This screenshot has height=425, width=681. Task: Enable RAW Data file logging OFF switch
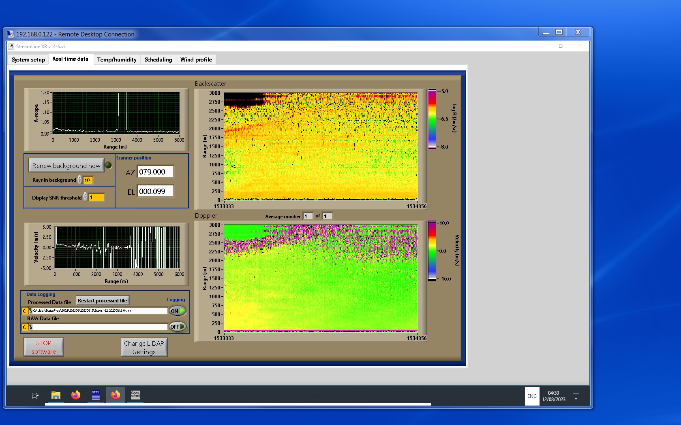click(x=178, y=327)
